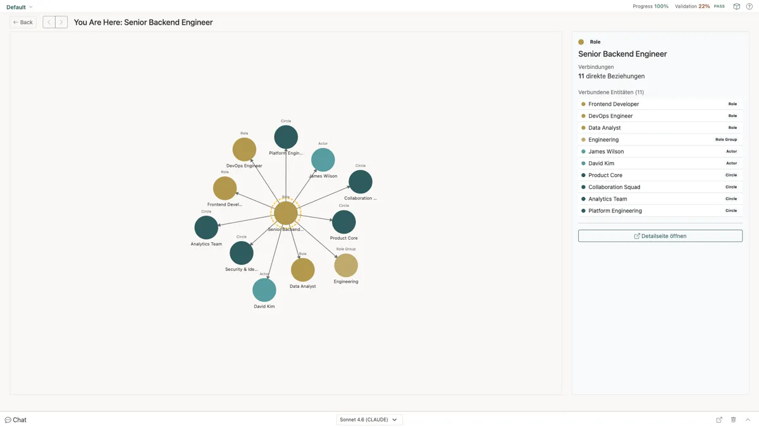Open the Sonnet 4.6 model dropdown
759x427 pixels.
(x=369, y=419)
